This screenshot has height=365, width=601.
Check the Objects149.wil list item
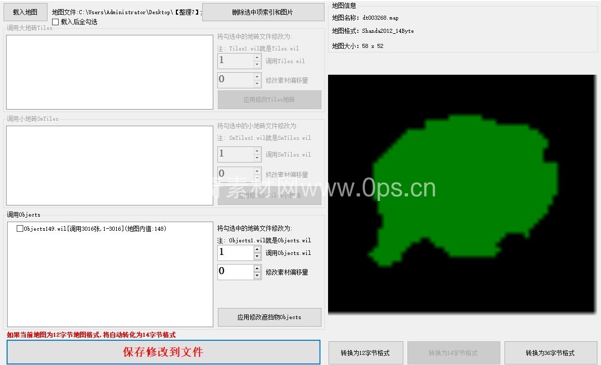(x=20, y=229)
